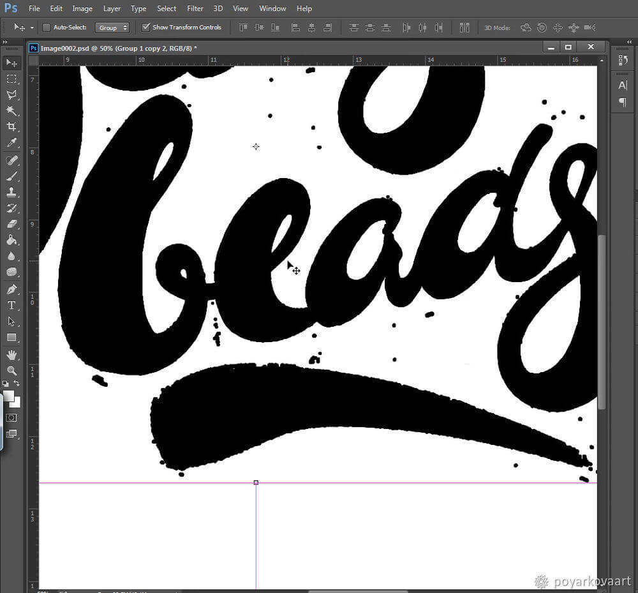Click the foreground color swatch

click(8, 396)
